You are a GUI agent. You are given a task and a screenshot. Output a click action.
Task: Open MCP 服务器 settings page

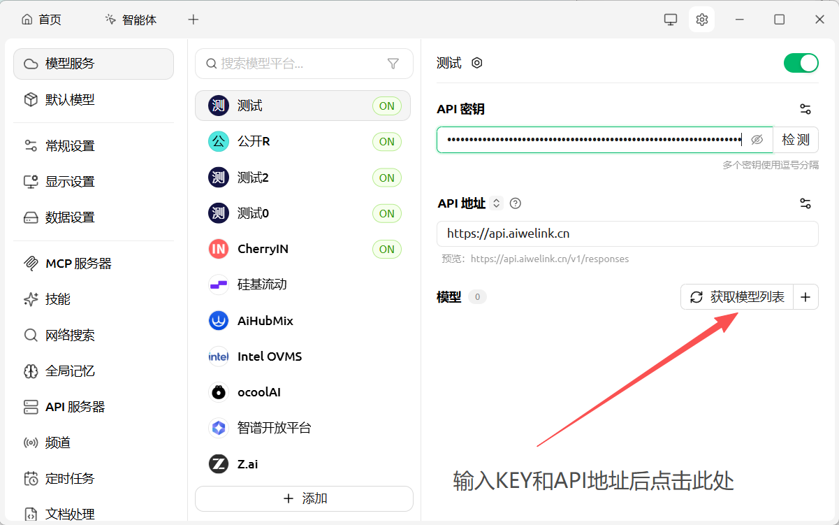(94, 264)
